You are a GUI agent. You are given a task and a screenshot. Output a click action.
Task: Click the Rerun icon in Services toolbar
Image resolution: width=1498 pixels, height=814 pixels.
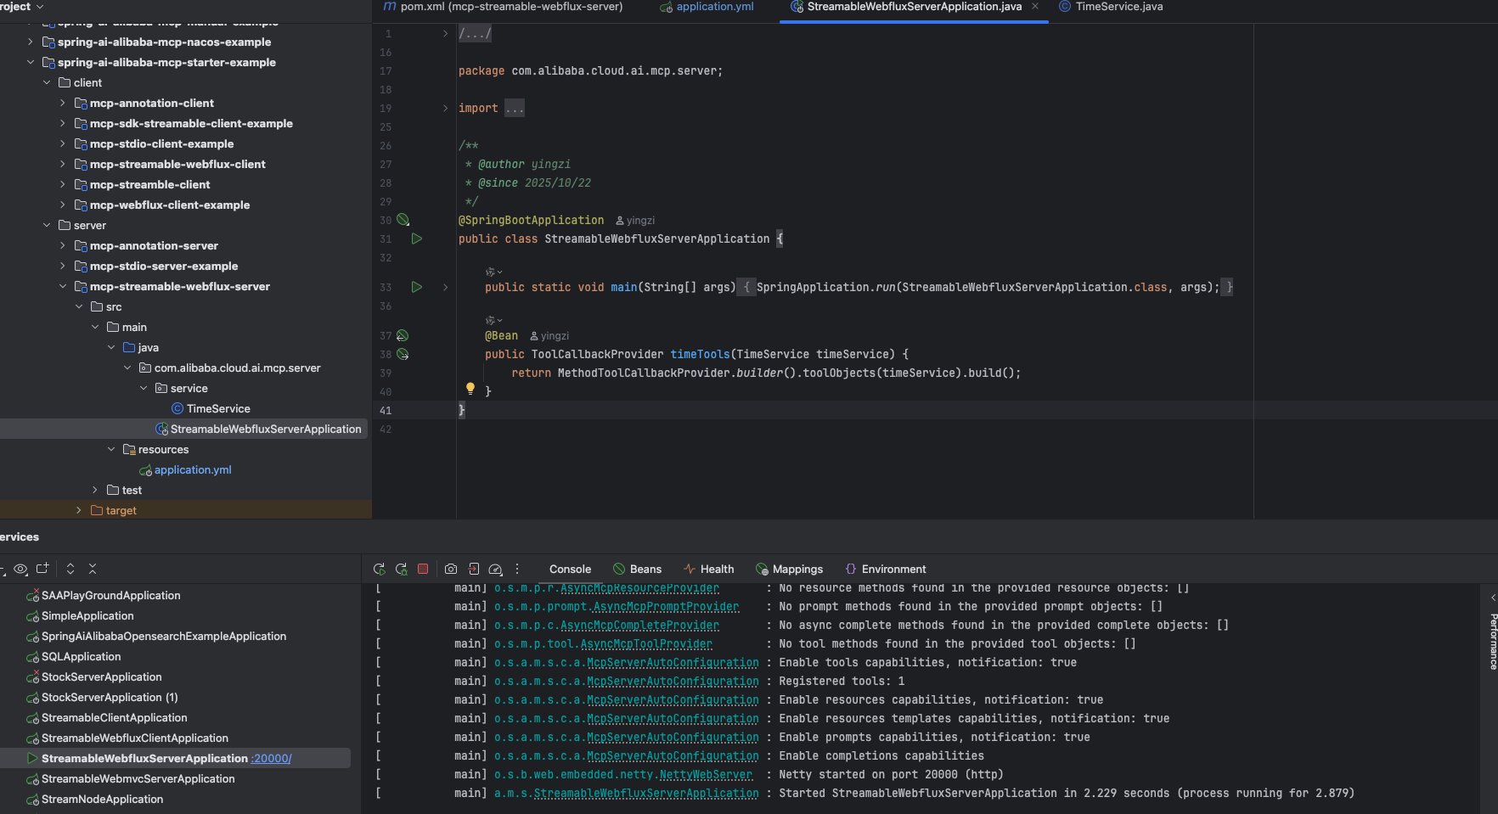tap(379, 569)
